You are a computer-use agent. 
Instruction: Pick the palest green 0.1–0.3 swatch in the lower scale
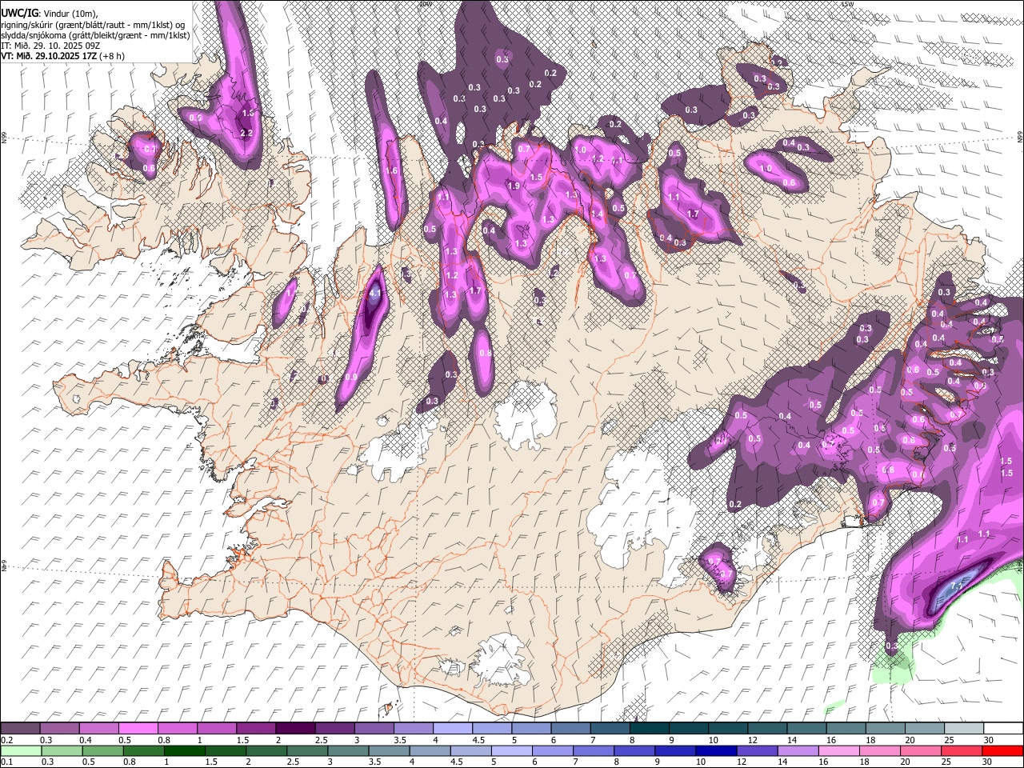[x=22, y=750]
